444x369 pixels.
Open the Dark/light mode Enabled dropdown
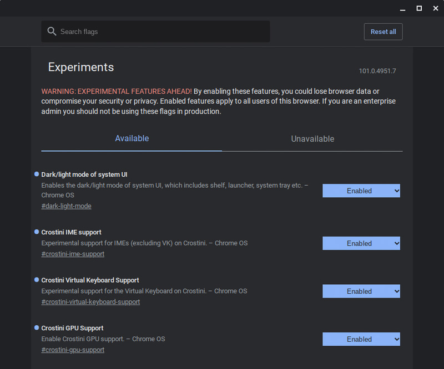[361, 191]
